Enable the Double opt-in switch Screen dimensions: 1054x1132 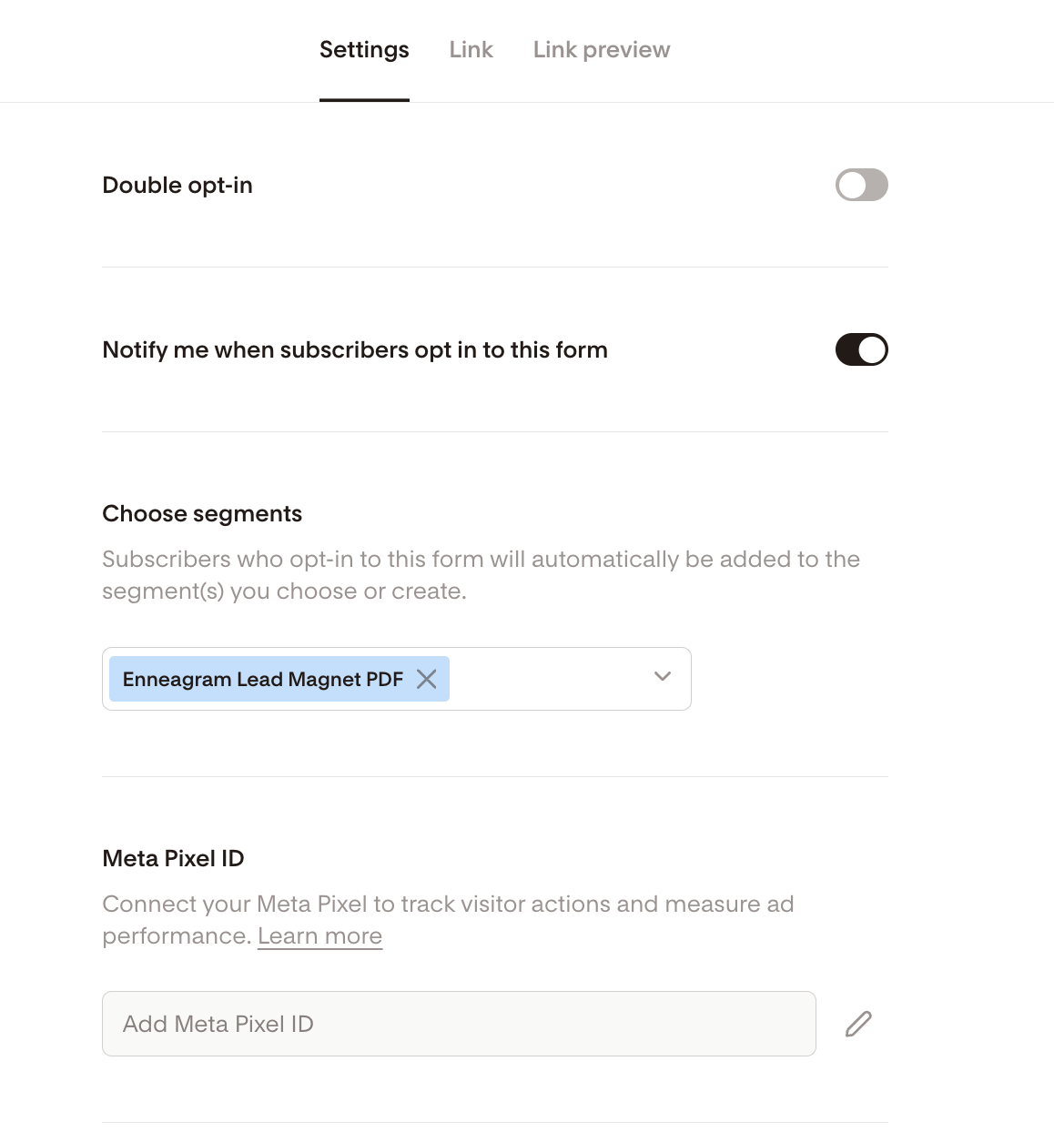coord(861,185)
